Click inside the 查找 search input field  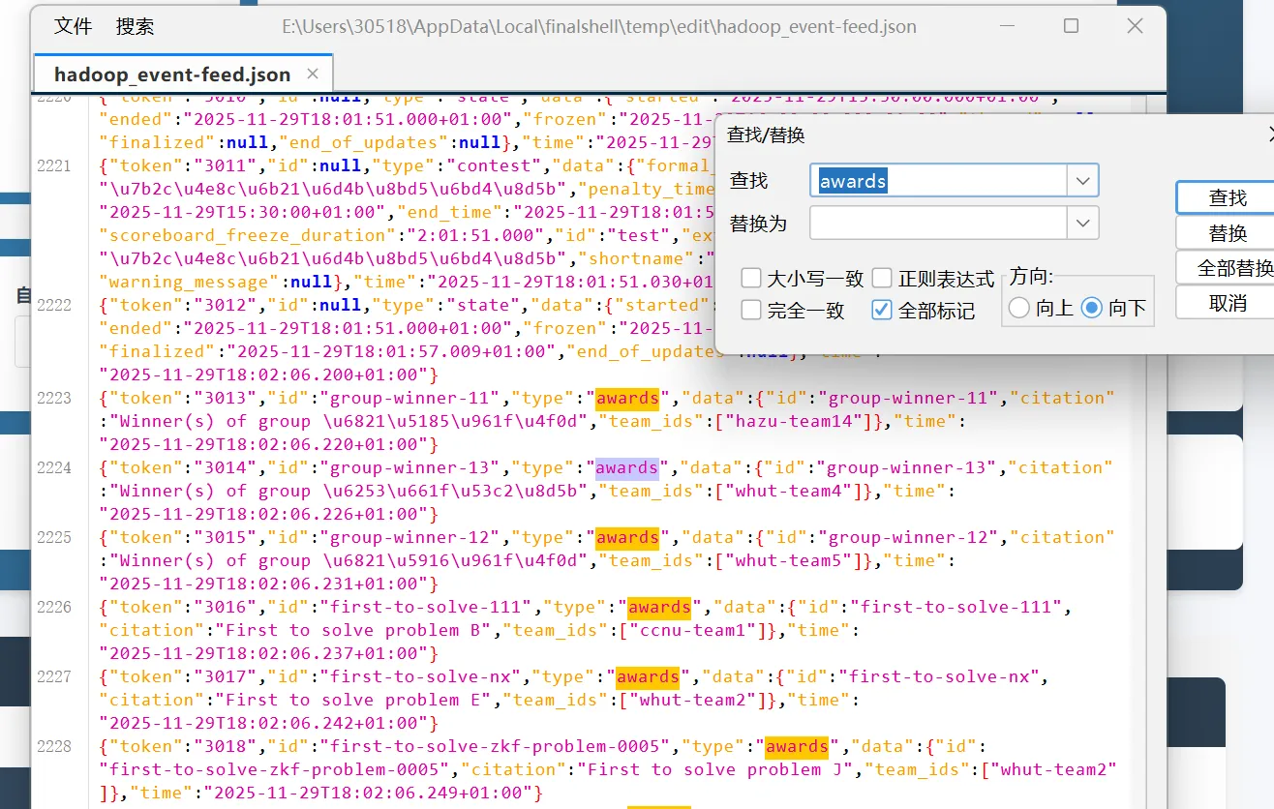tap(939, 180)
